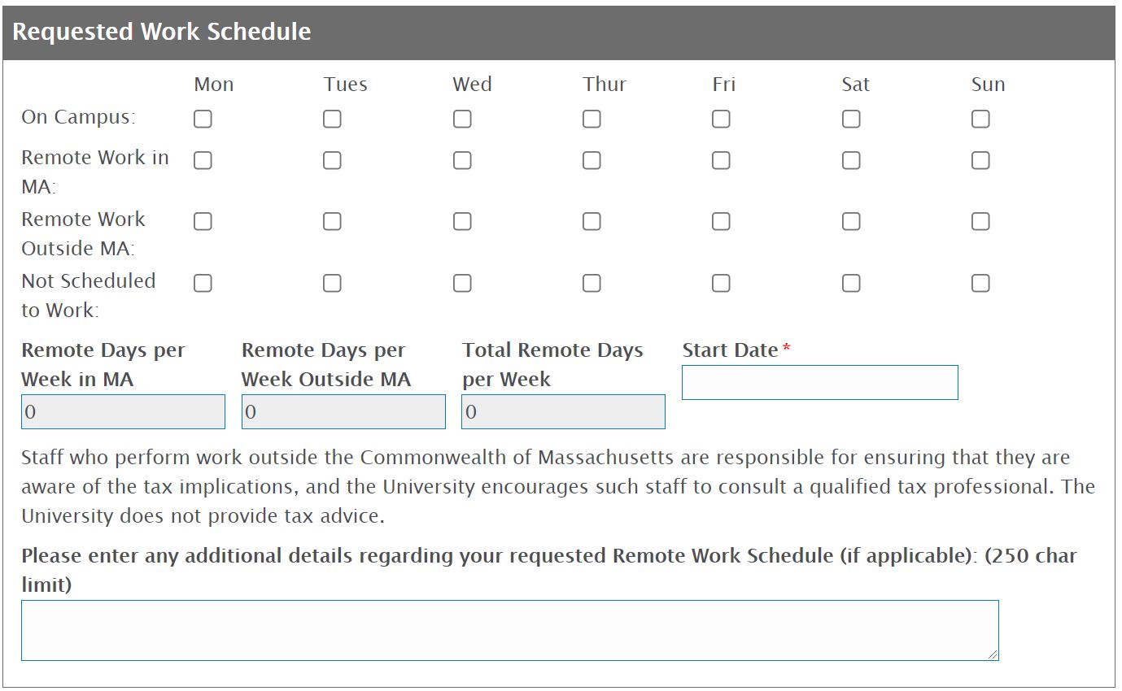
Task: Check On Campus for Monday
Action: 203,120
